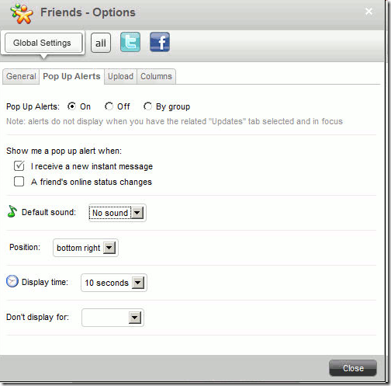Click the green music note icon
The width and height of the screenshot is (391, 386).
pyautogui.click(x=12, y=211)
